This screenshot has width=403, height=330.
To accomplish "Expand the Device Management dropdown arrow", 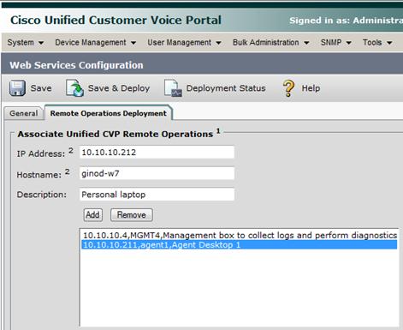I will point(133,43).
